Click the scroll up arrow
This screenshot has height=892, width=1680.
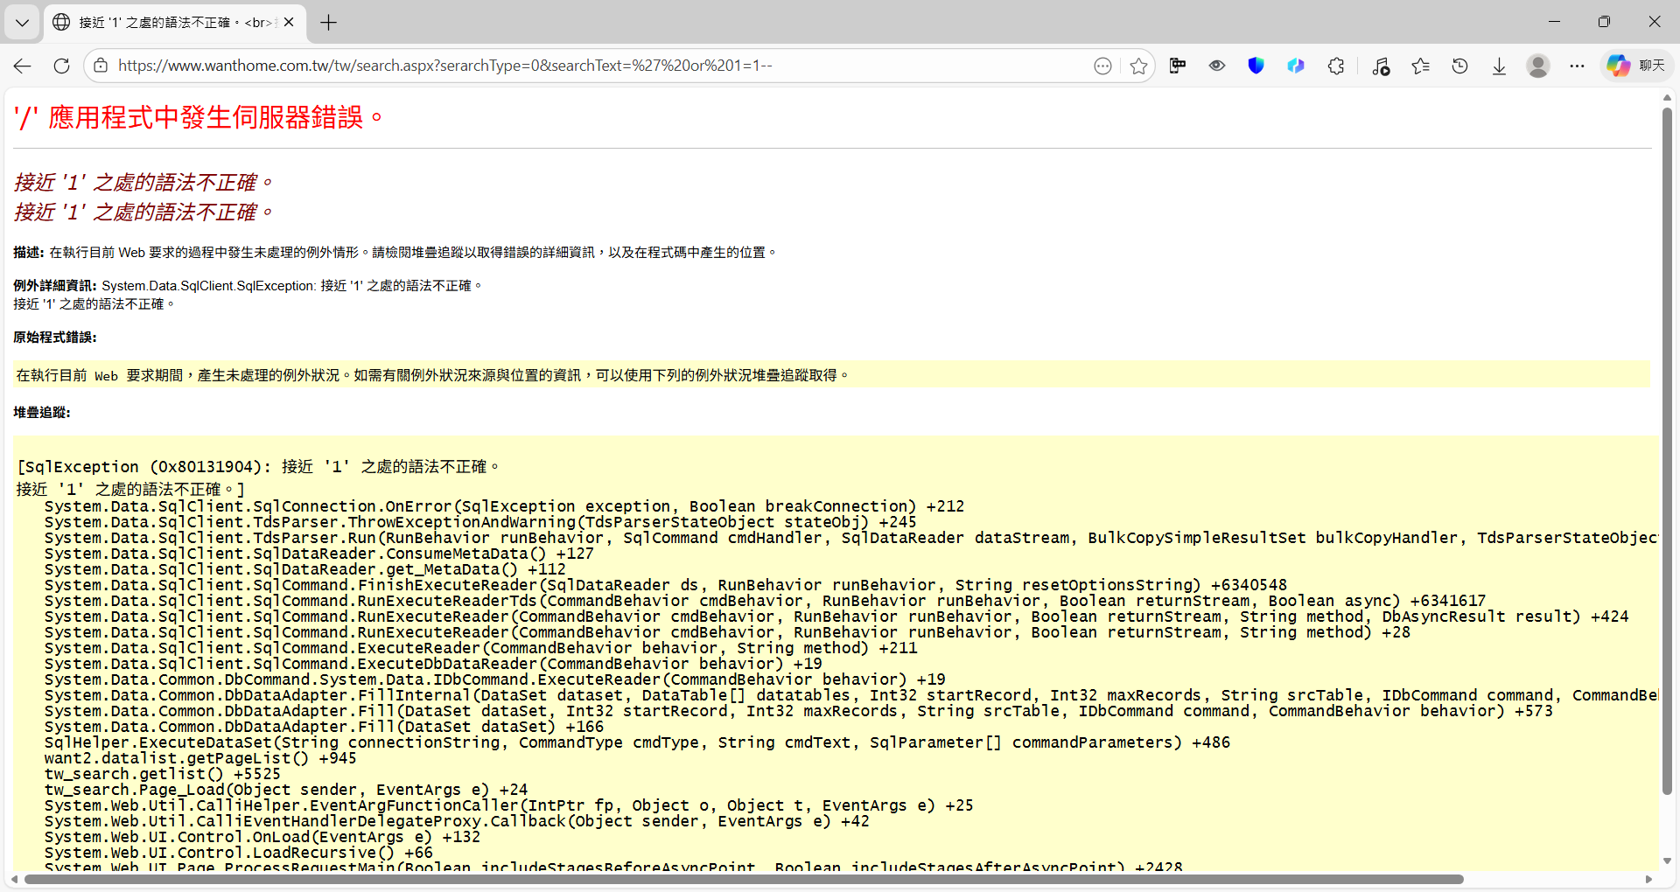pyautogui.click(x=1667, y=98)
